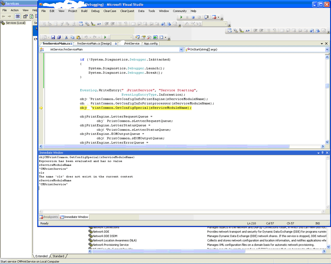Click the Save icon in toolbar
The height and width of the screenshot is (264, 331).
[53, 37]
